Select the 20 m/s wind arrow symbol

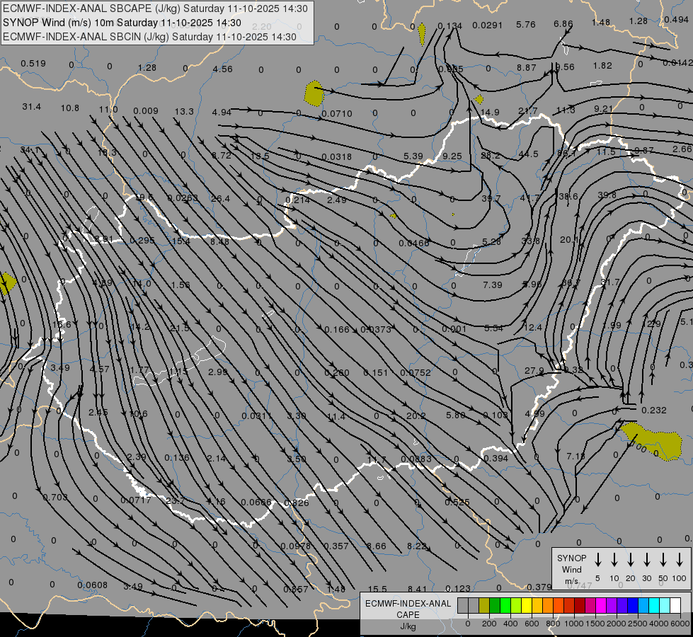point(631,560)
